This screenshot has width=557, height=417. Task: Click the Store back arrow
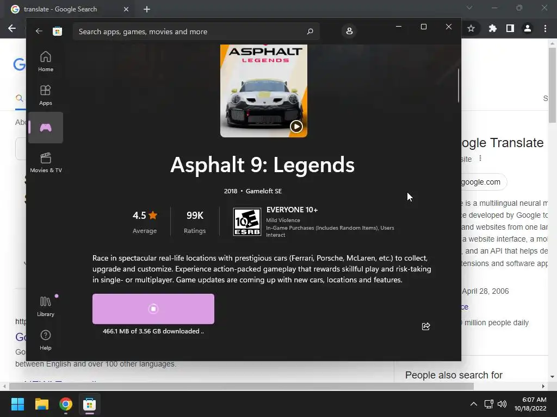(39, 31)
